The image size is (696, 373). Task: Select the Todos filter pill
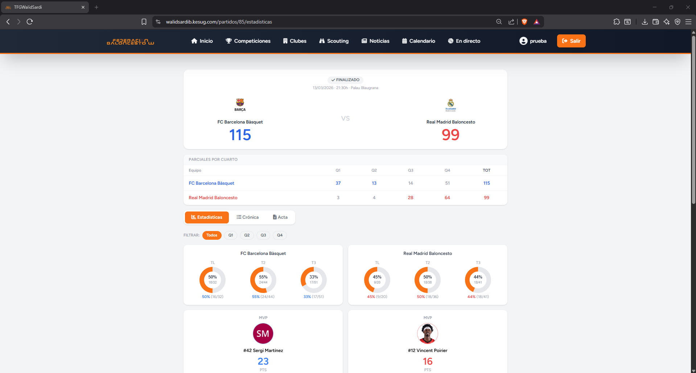pyautogui.click(x=212, y=235)
